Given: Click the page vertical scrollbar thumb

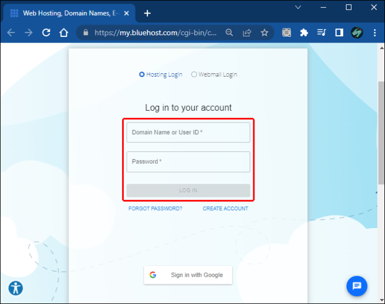Looking at the screenshot, I should click(x=381, y=133).
